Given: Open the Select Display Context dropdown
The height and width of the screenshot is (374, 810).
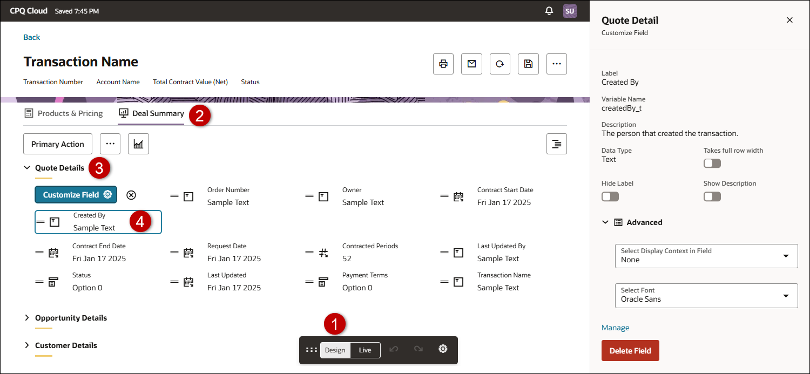Looking at the screenshot, I should click(706, 255).
